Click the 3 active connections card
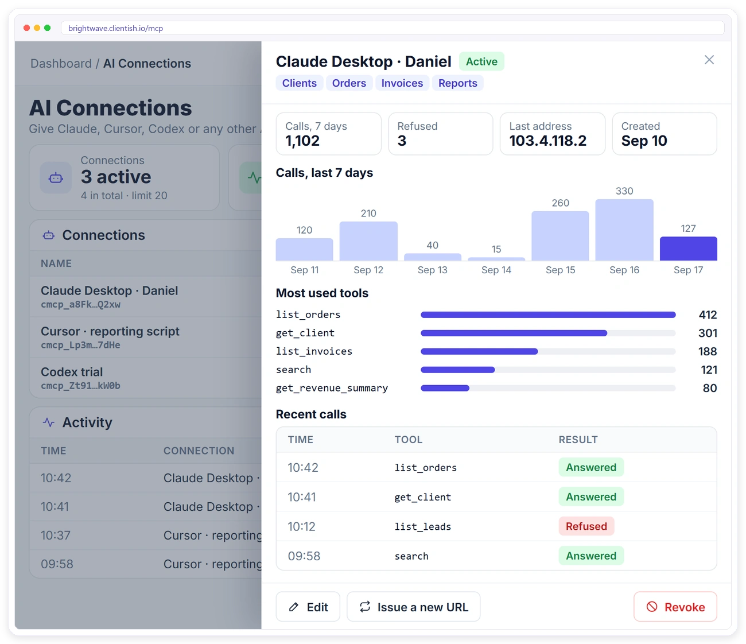Image resolution: width=746 pixels, height=644 pixels. point(125,177)
